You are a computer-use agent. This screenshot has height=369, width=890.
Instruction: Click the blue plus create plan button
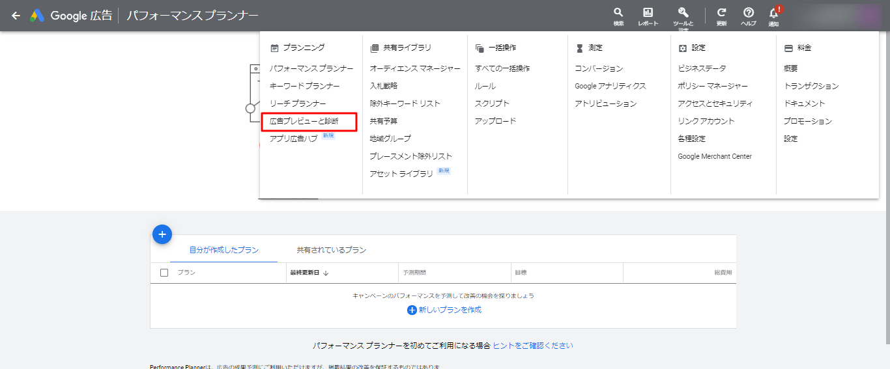coord(162,234)
